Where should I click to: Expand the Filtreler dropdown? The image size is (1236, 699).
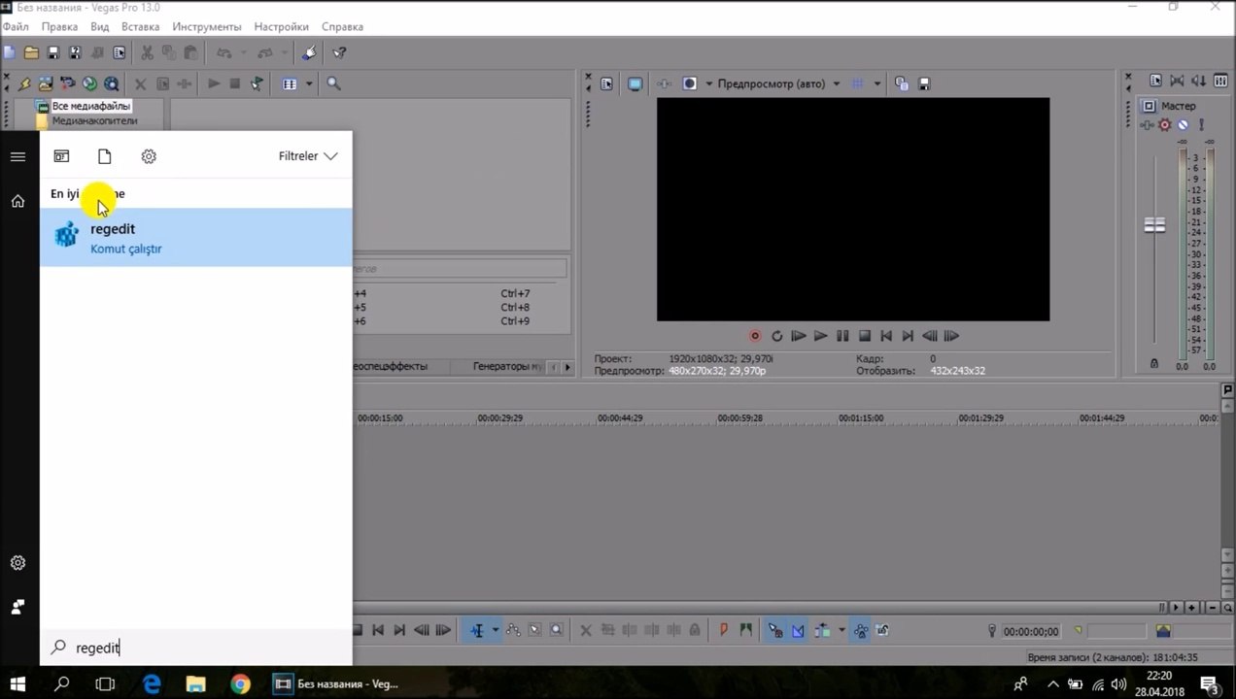[x=308, y=156]
